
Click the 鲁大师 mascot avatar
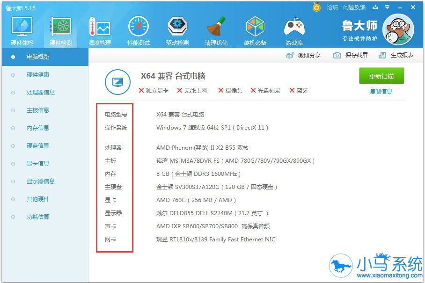(398, 29)
